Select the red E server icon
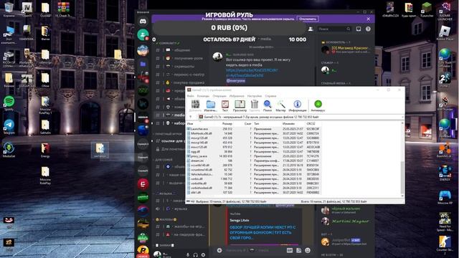Screen dimensions: 459x258 click(x=143, y=184)
